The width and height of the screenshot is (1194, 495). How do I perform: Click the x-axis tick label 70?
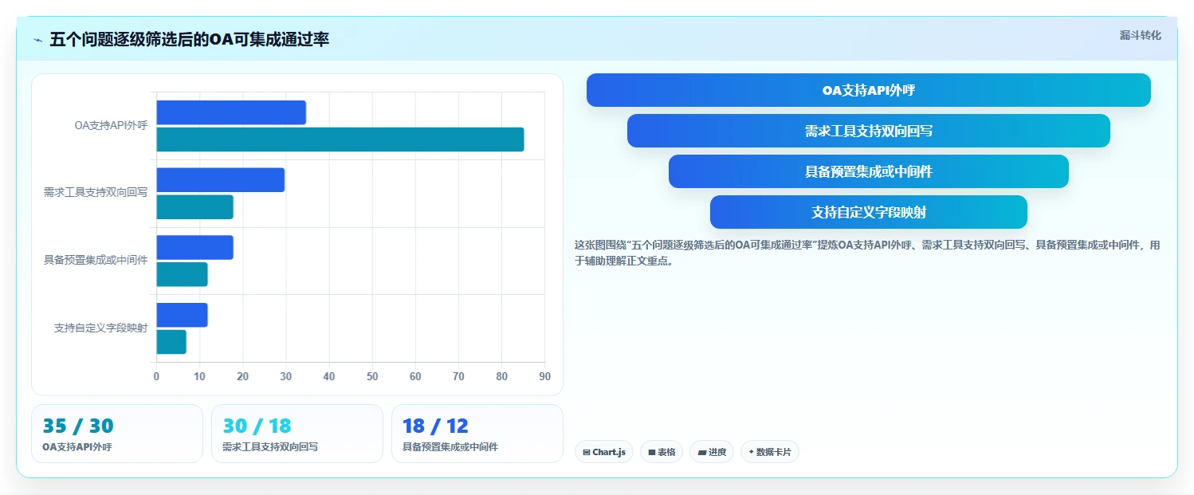coord(458,376)
